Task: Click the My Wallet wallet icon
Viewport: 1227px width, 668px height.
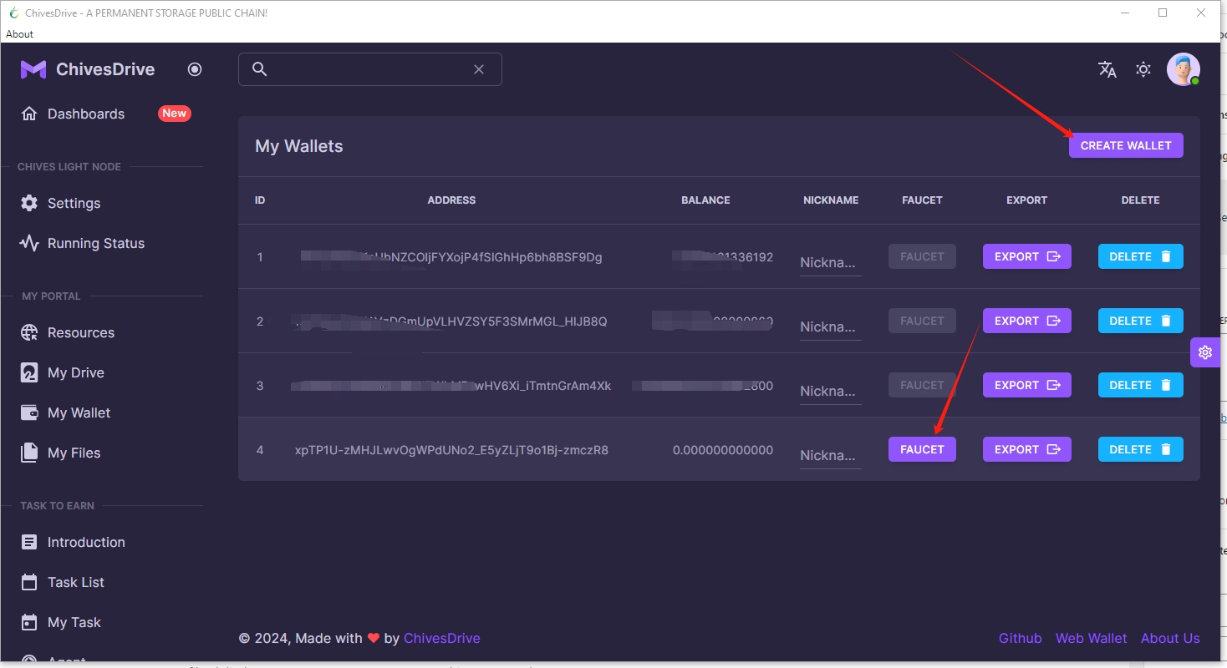Action: pyautogui.click(x=29, y=412)
